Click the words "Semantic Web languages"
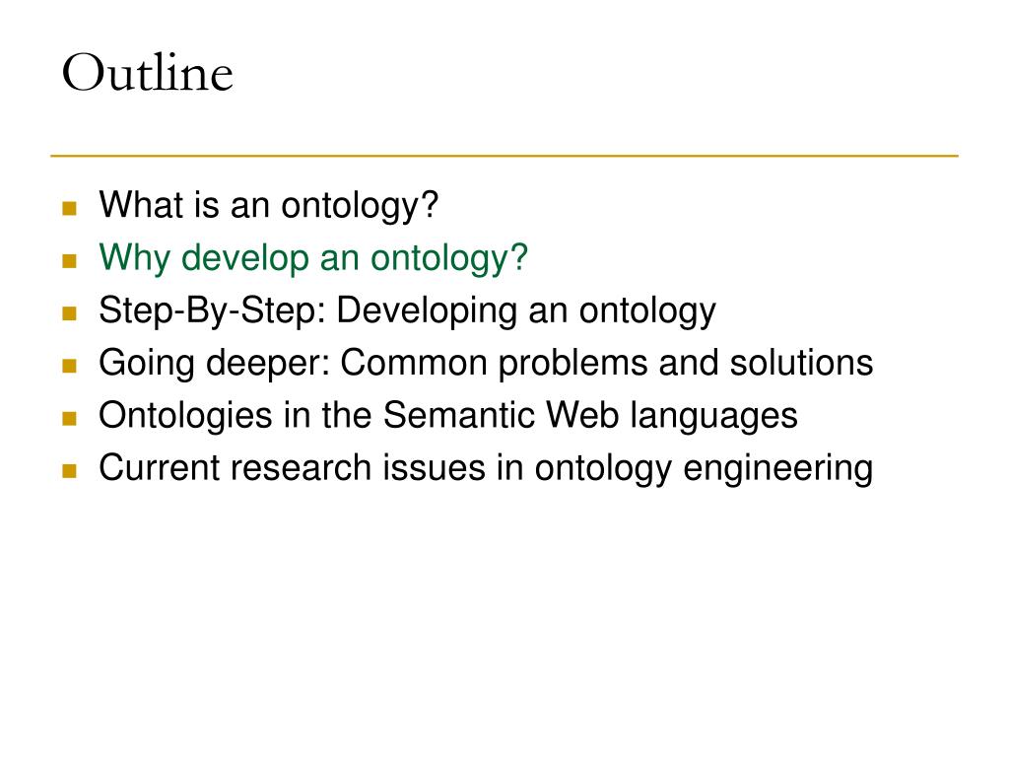 590,416
